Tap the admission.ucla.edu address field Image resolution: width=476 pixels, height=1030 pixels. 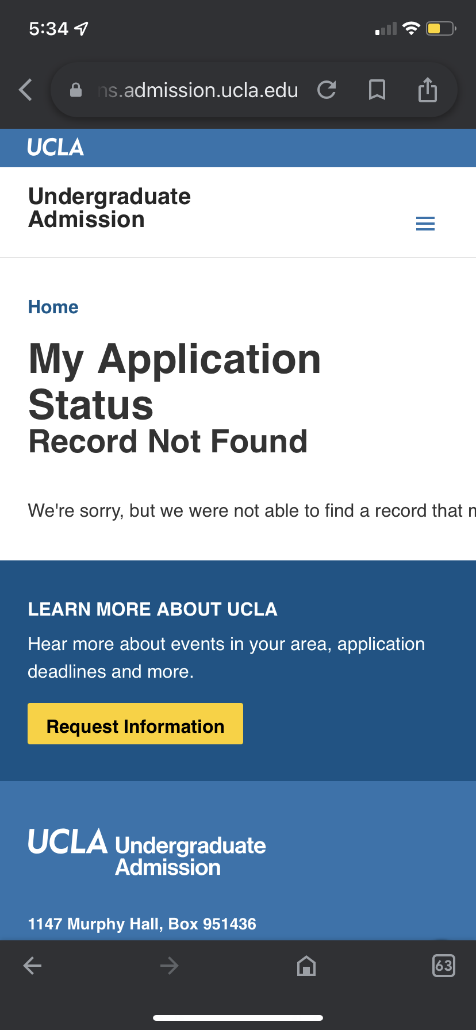click(x=198, y=90)
